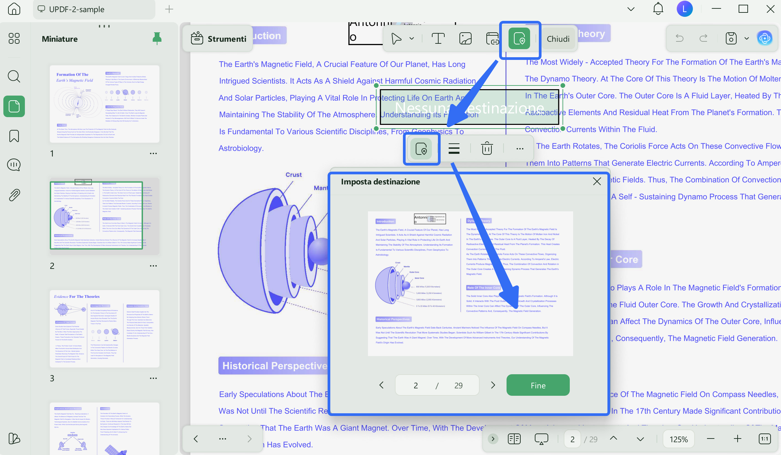Open the 125% zoom level selector

[x=678, y=439]
